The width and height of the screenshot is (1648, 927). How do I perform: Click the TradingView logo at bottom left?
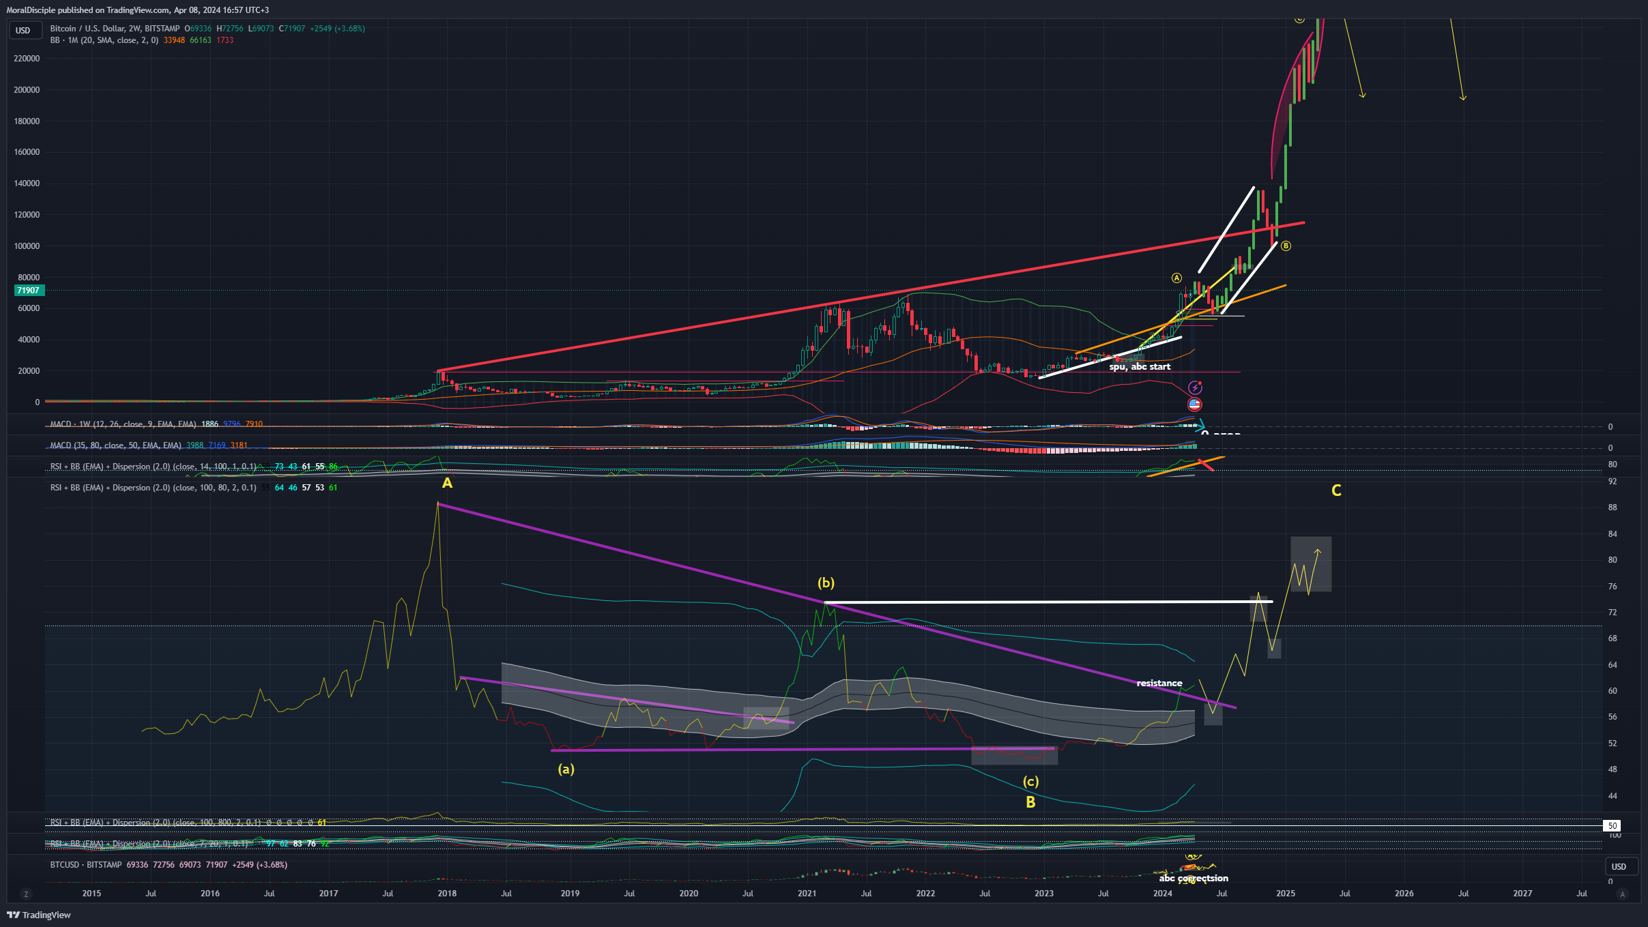pos(39,915)
